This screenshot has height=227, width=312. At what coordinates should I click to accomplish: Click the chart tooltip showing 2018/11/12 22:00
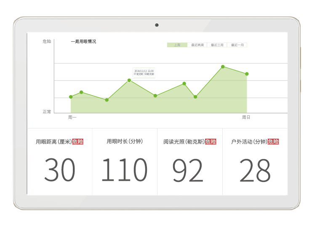click(144, 72)
